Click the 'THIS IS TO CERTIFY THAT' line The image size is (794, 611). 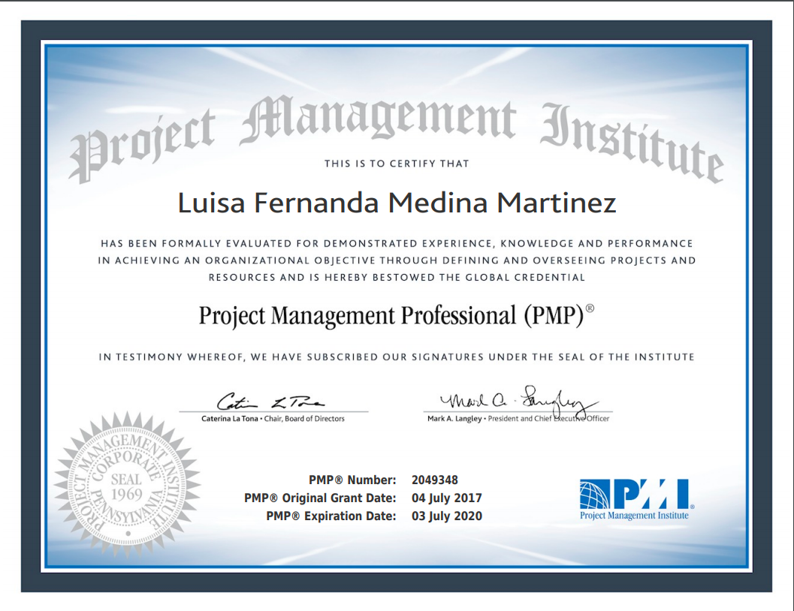tap(397, 164)
